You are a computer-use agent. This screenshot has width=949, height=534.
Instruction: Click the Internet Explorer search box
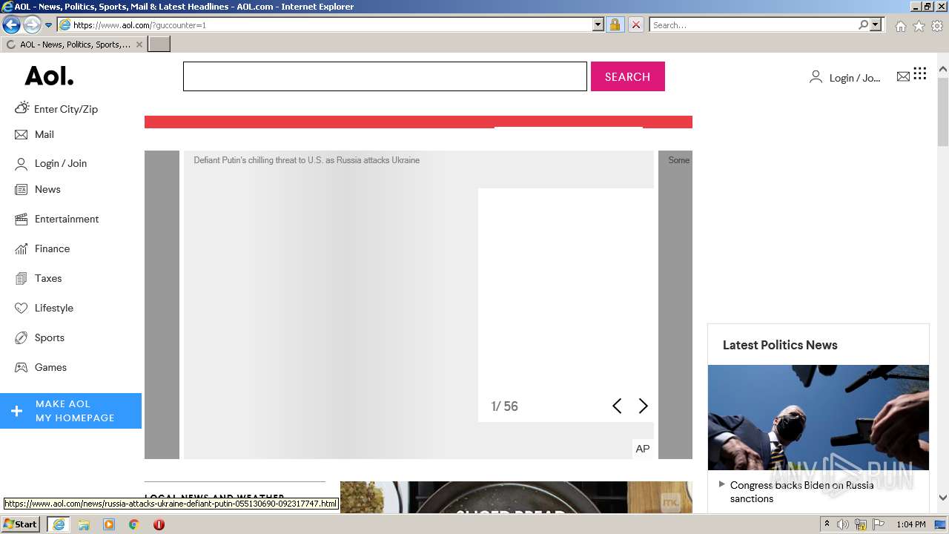(x=753, y=24)
